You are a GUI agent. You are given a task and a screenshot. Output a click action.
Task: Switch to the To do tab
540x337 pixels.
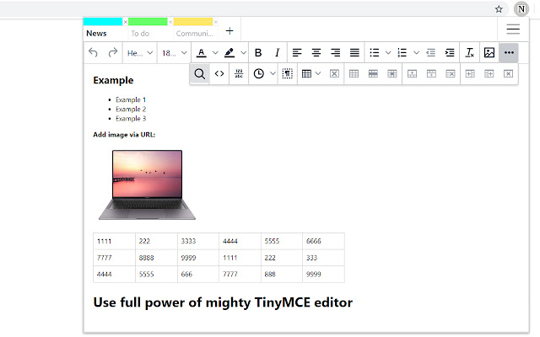tap(140, 34)
